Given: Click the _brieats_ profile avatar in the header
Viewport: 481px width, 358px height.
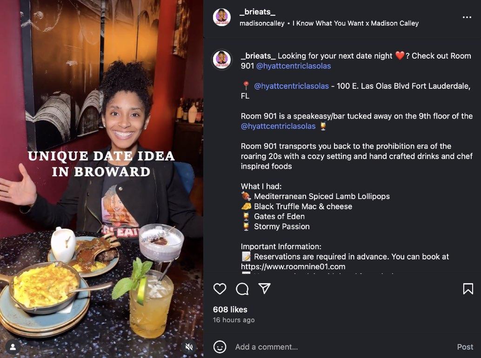Looking at the screenshot, I should (x=222, y=17).
